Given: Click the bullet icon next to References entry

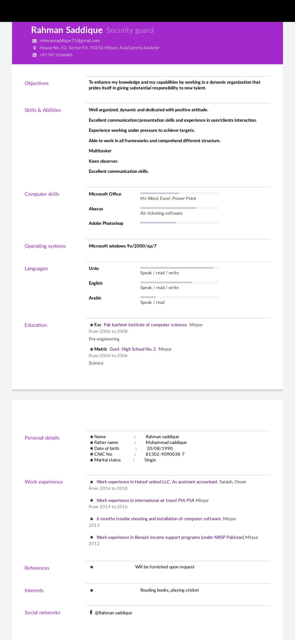Looking at the screenshot, I should 92,567.
